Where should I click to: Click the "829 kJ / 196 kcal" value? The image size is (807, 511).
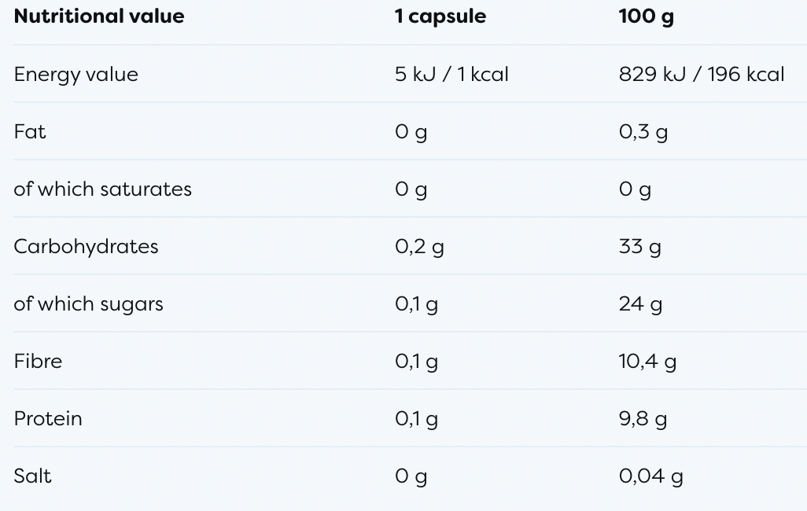702,75
